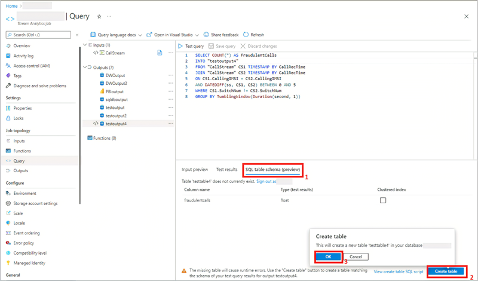Switch to the Test results tab
This screenshot has width=478, height=281.
point(226,170)
